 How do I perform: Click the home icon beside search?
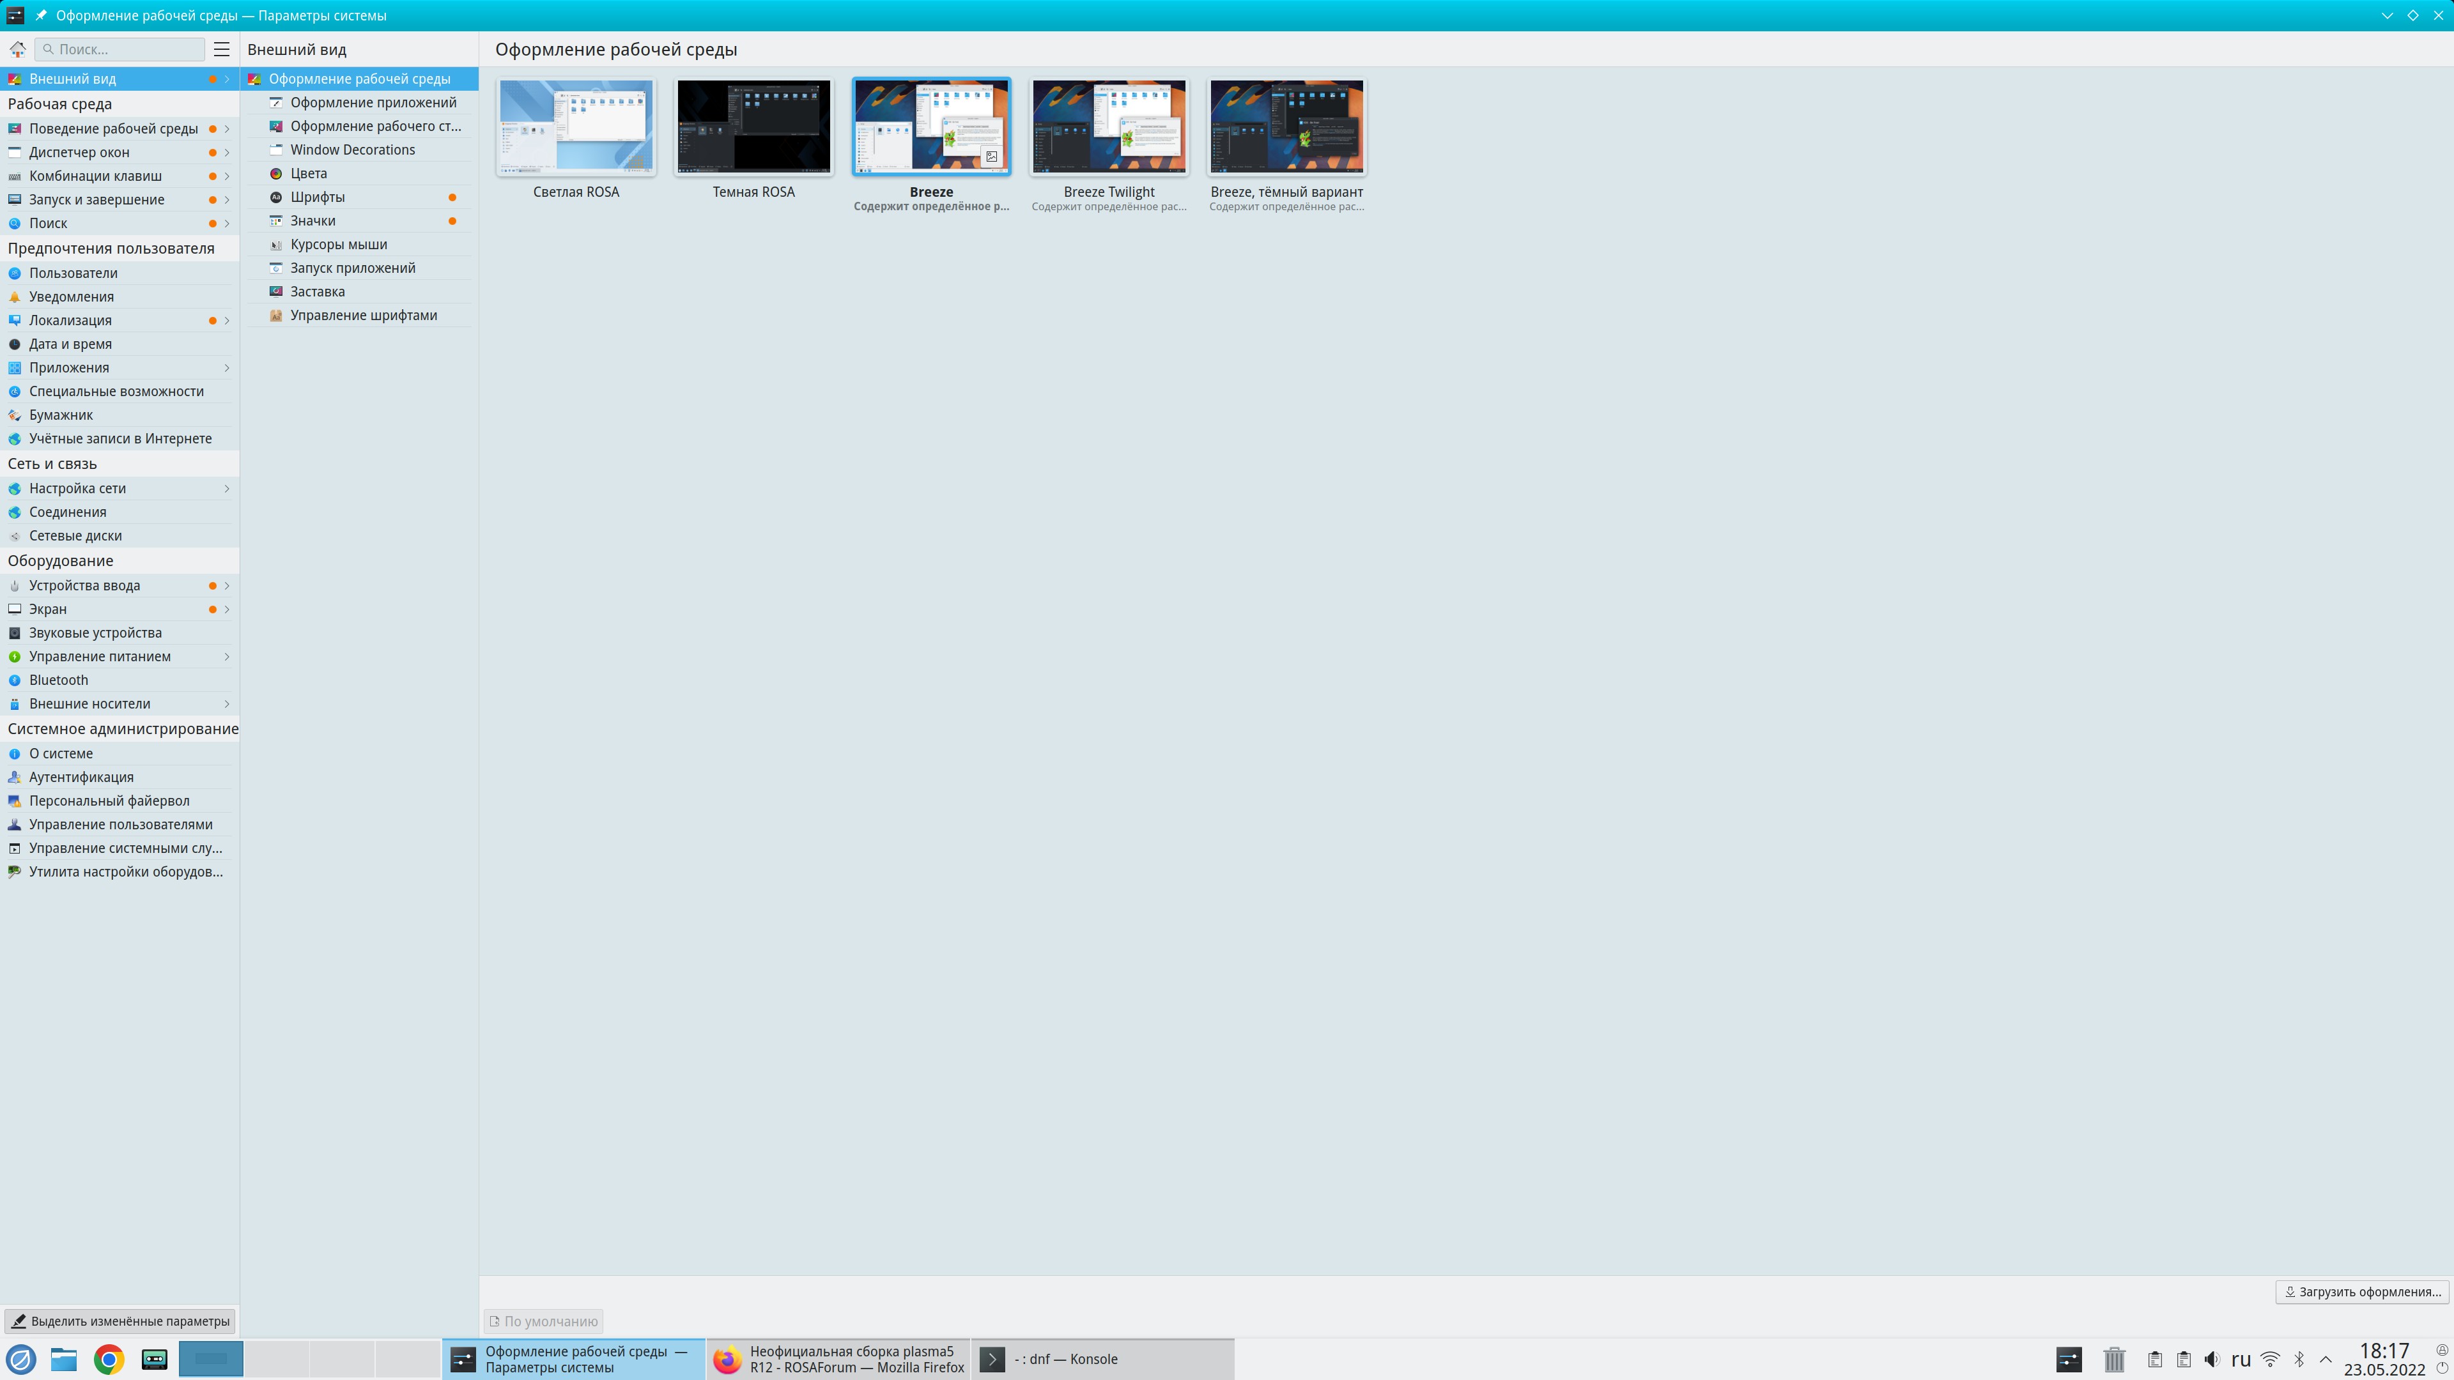17,49
